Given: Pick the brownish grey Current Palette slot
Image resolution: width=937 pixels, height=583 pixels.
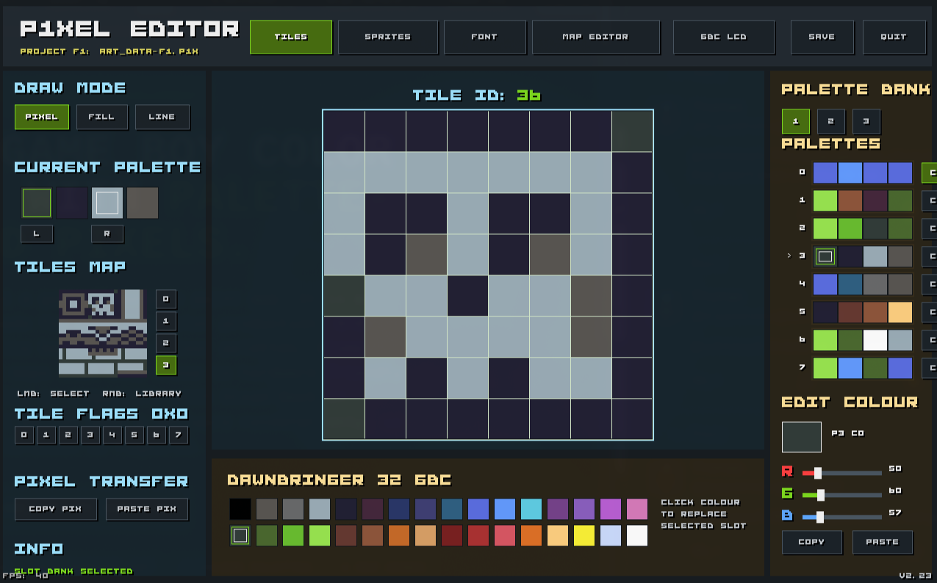Looking at the screenshot, I should 143,203.
